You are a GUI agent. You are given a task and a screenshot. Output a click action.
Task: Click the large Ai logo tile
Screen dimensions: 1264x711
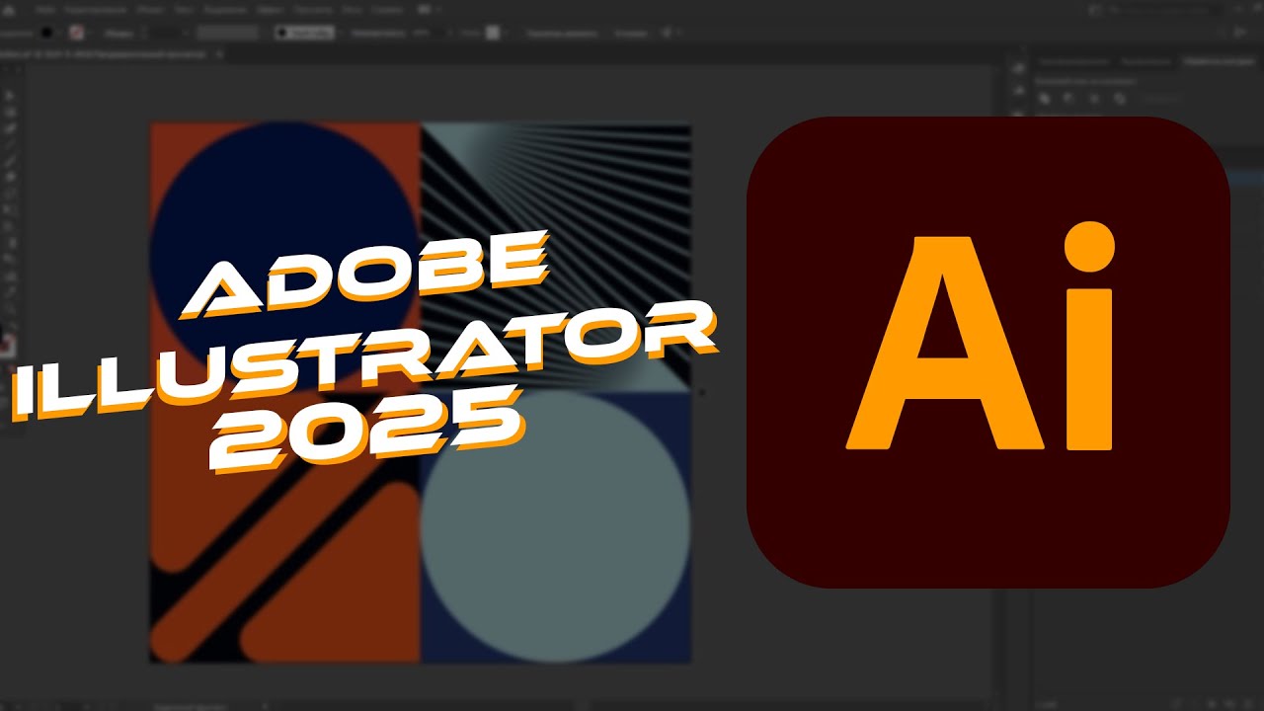[987, 353]
